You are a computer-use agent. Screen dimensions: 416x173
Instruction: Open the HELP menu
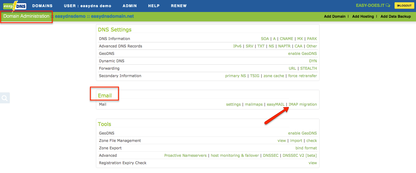(x=154, y=6)
